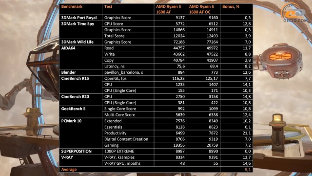Image resolution: width=312 pixels, height=176 pixels.
Task: Click the average bonus value 9,1
Action: (x=248, y=170)
